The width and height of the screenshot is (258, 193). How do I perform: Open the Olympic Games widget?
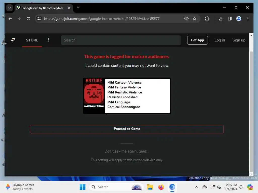click(20, 187)
